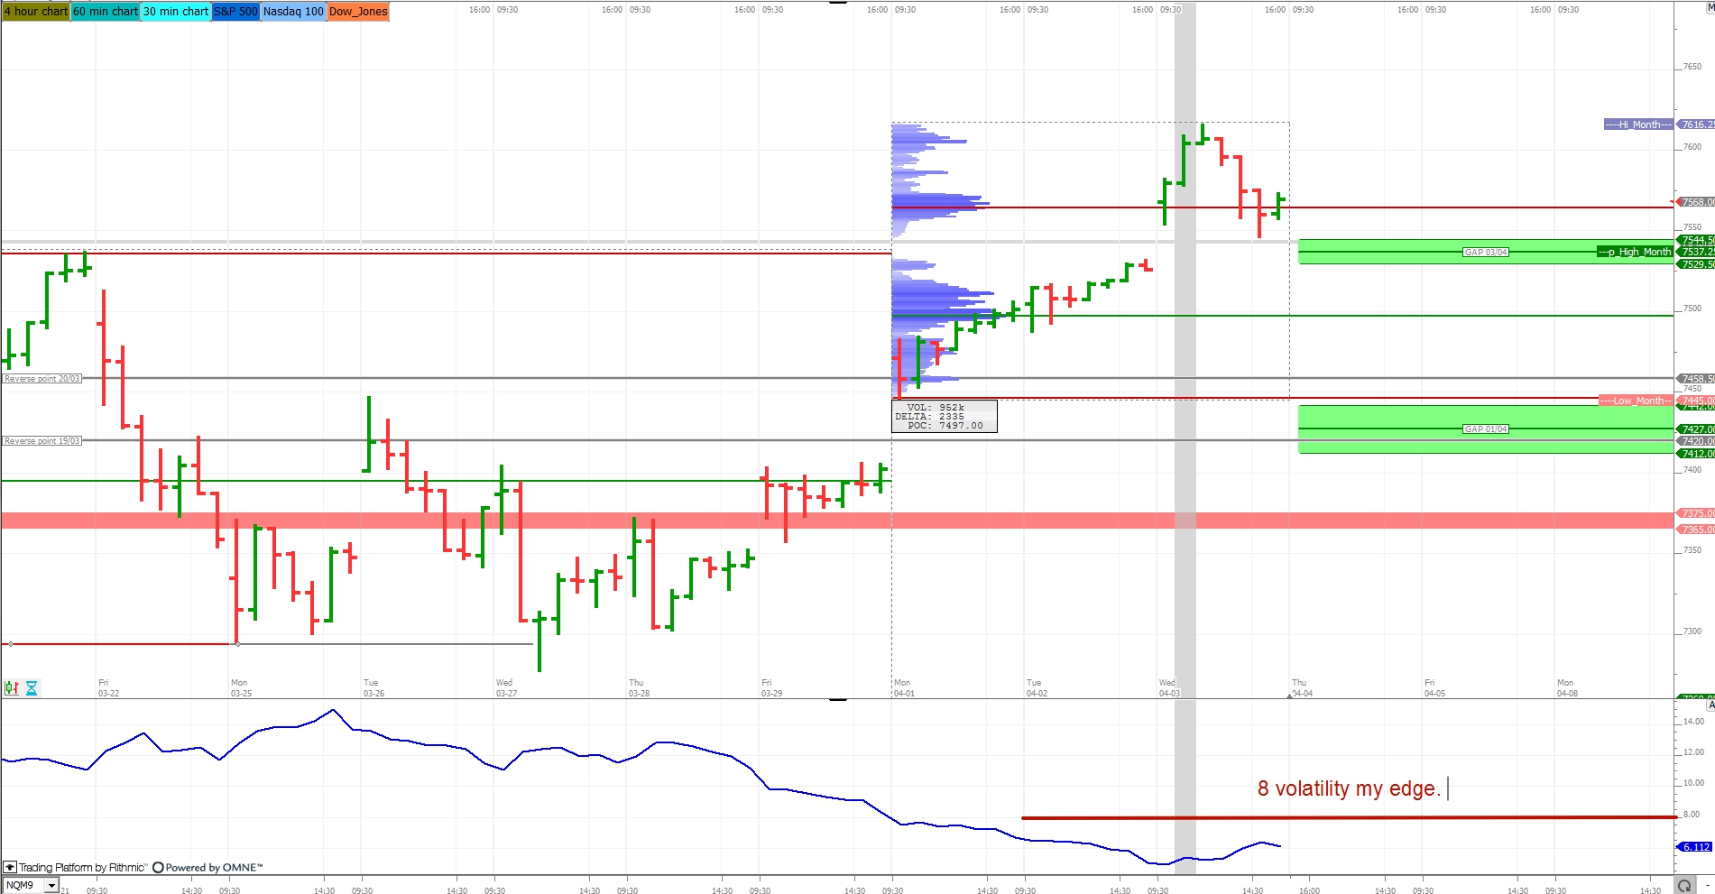Viewport: 1715px width, 894px height.
Task: Click the 6.112 indicator value marker
Action: click(1695, 847)
